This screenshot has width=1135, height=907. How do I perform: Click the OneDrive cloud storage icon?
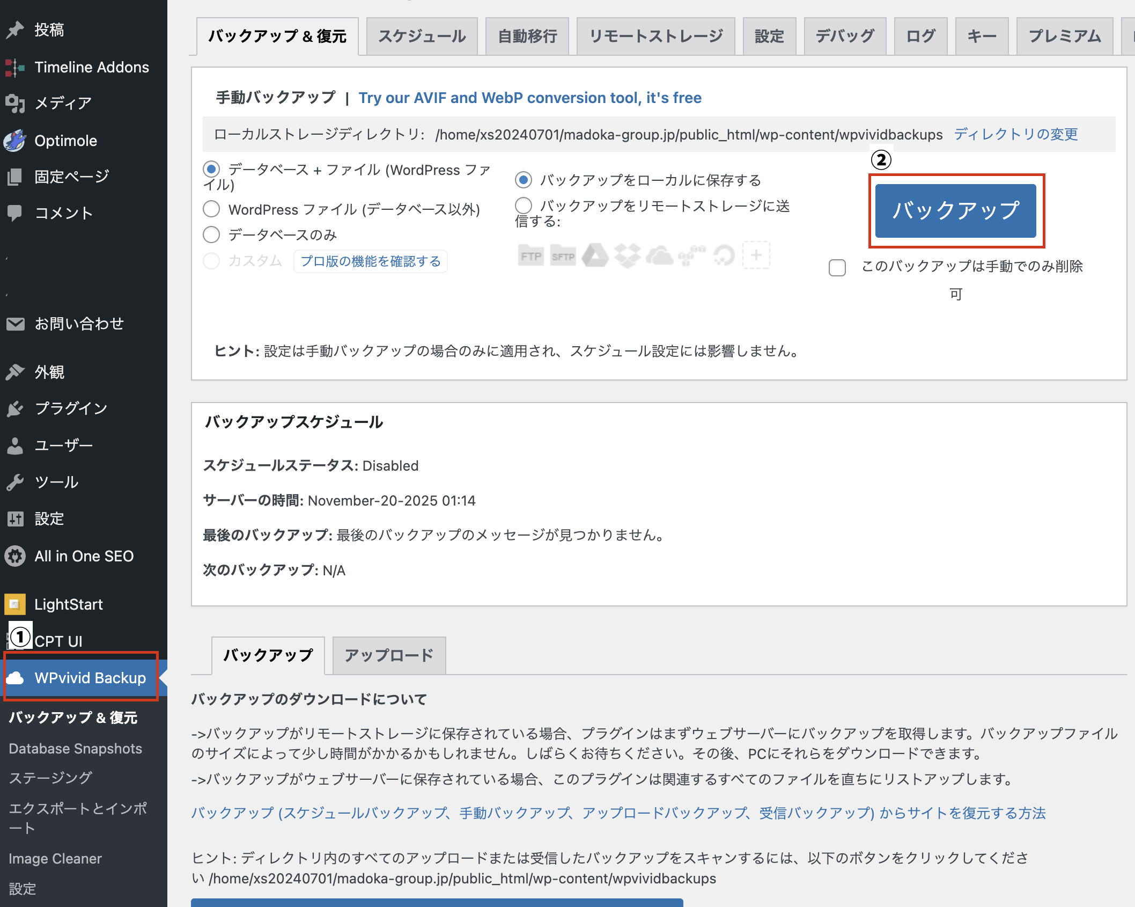coord(660,256)
